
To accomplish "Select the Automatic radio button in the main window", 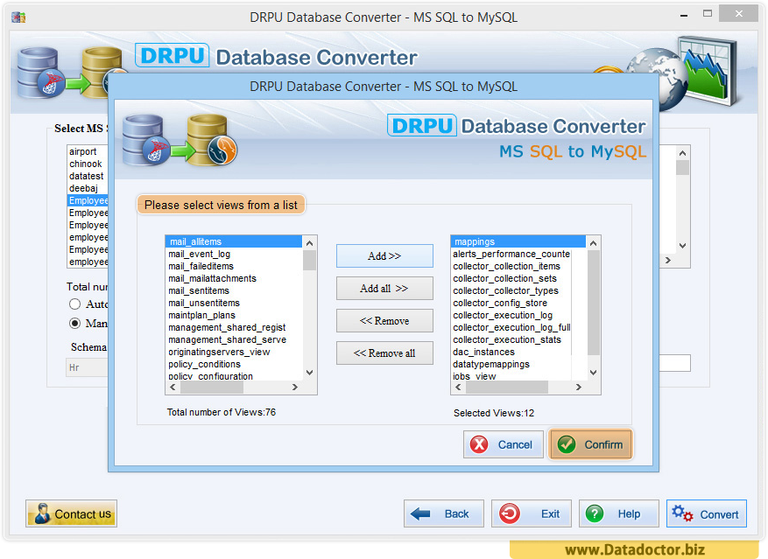I will (x=75, y=304).
